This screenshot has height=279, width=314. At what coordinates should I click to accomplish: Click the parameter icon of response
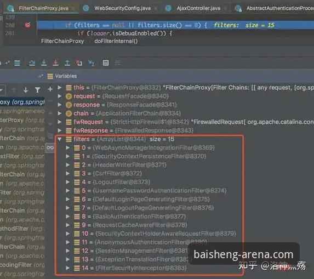coord(68,105)
